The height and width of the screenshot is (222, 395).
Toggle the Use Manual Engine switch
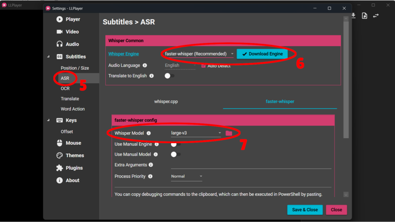click(x=176, y=144)
